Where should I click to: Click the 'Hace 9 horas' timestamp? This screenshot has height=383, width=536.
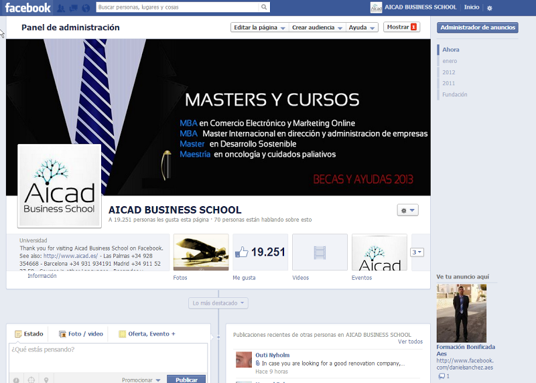(272, 372)
